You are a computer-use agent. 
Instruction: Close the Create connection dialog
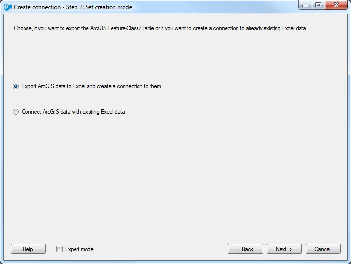point(336,5)
